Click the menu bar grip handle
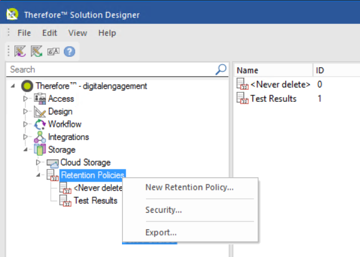The height and width of the screenshot is (257, 360). 8,32
